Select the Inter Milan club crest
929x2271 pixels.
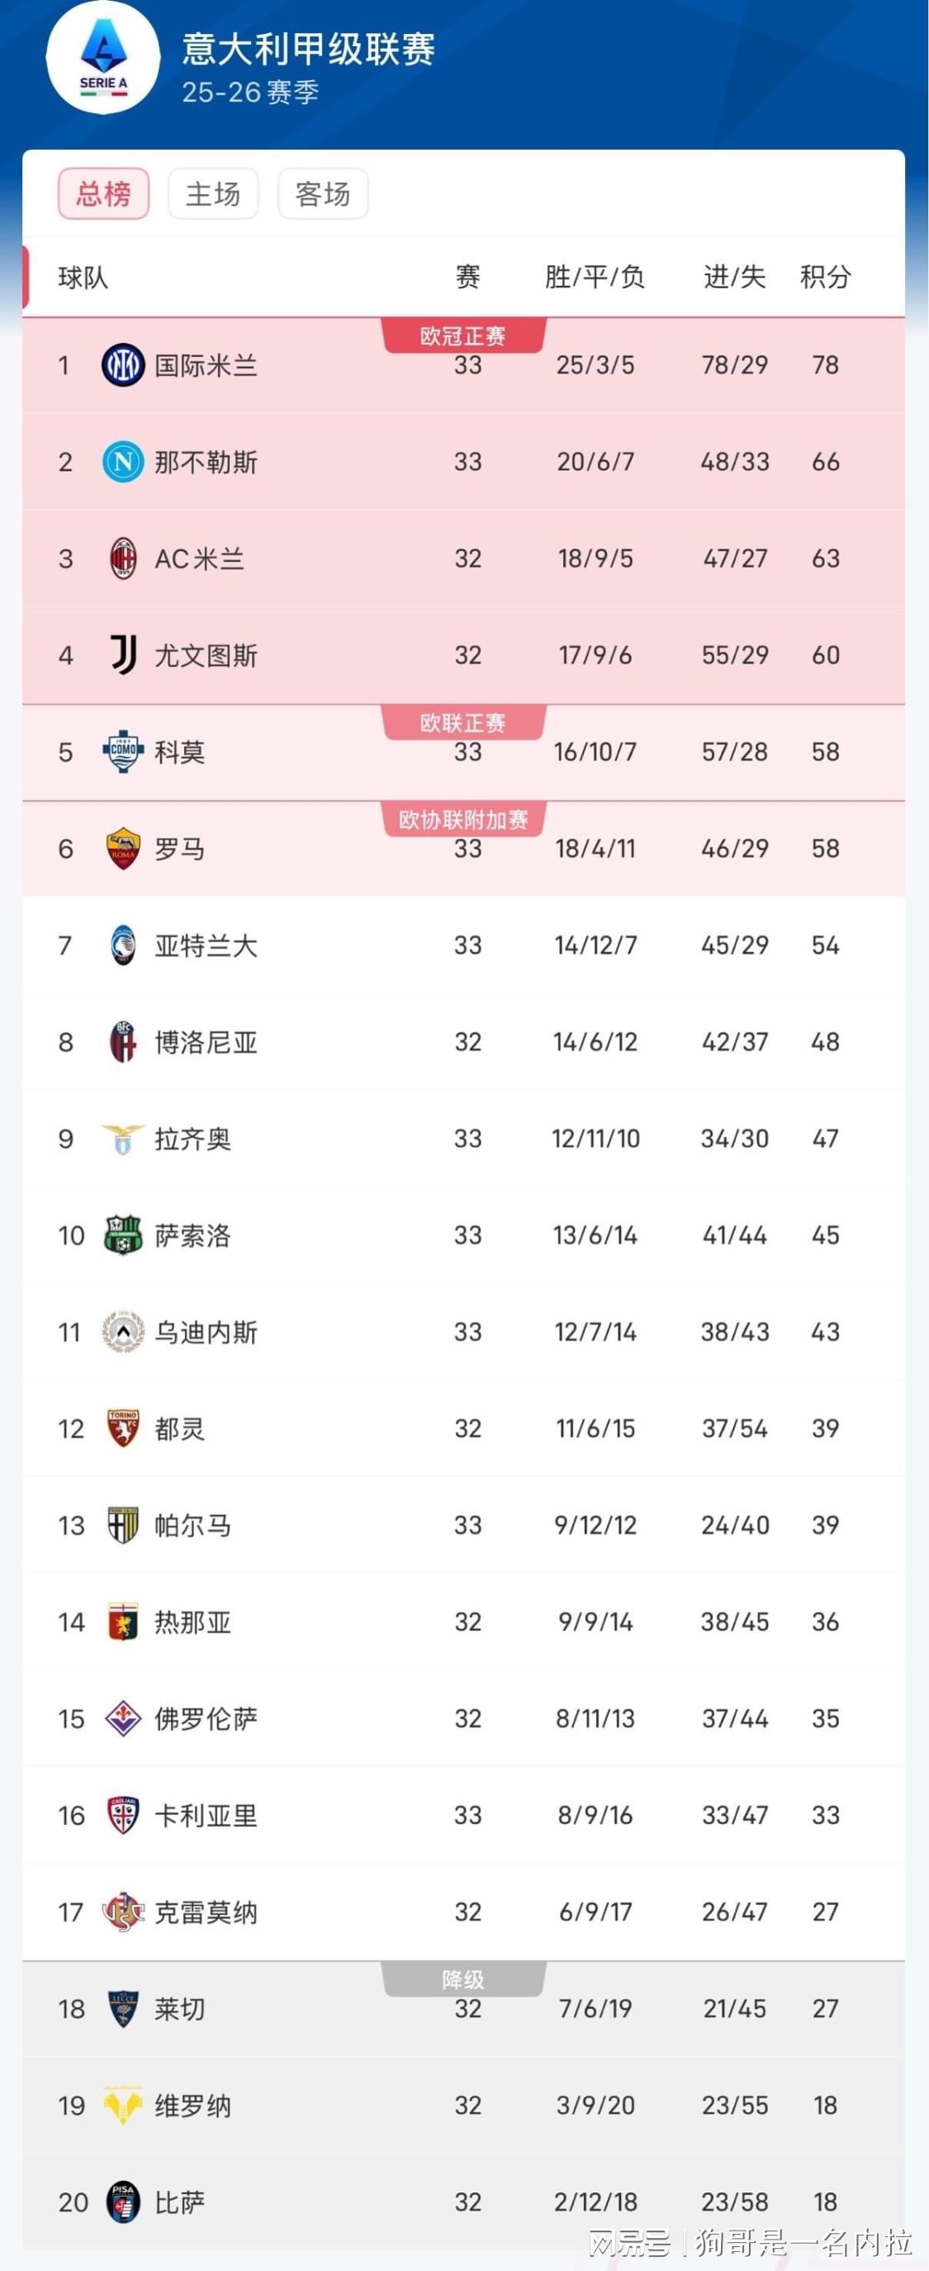coord(122,365)
